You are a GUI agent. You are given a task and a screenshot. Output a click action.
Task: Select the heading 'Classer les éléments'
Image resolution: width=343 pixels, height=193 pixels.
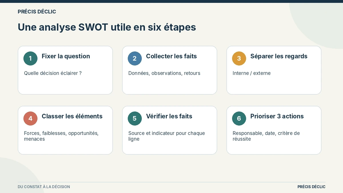72,116
